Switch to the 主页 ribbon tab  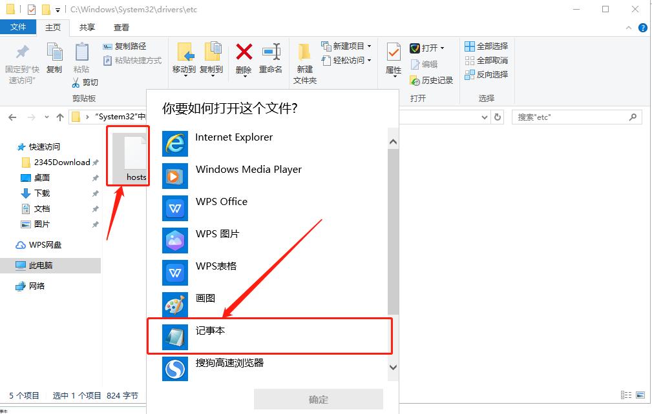click(x=53, y=27)
